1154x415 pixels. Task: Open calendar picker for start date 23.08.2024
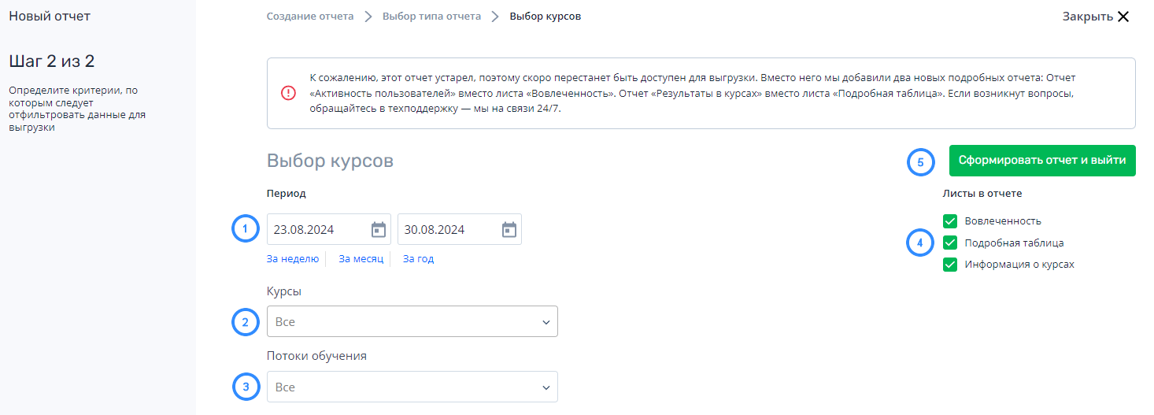(379, 230)
